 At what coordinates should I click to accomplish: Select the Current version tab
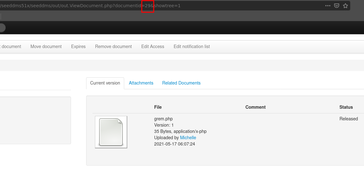(x=105, y=83)
